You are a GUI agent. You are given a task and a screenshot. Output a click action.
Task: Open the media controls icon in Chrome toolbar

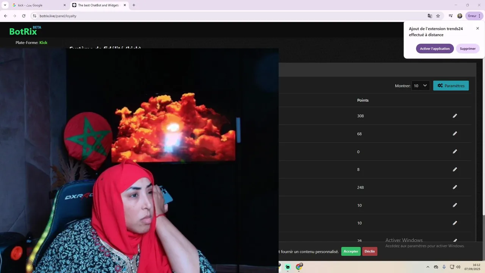click(451, 16)
